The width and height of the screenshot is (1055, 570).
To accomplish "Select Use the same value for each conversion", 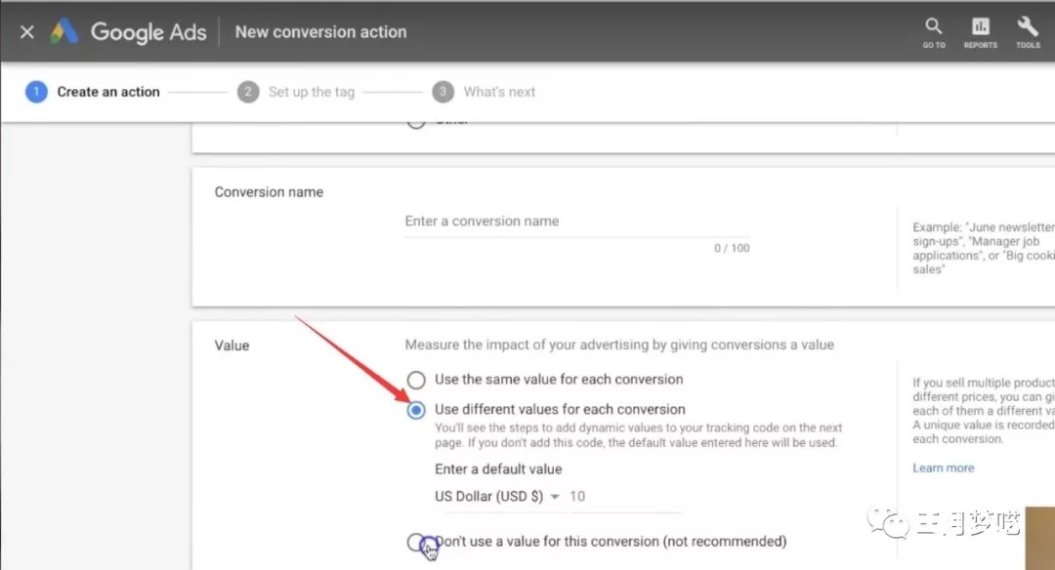I will (417, 380).
